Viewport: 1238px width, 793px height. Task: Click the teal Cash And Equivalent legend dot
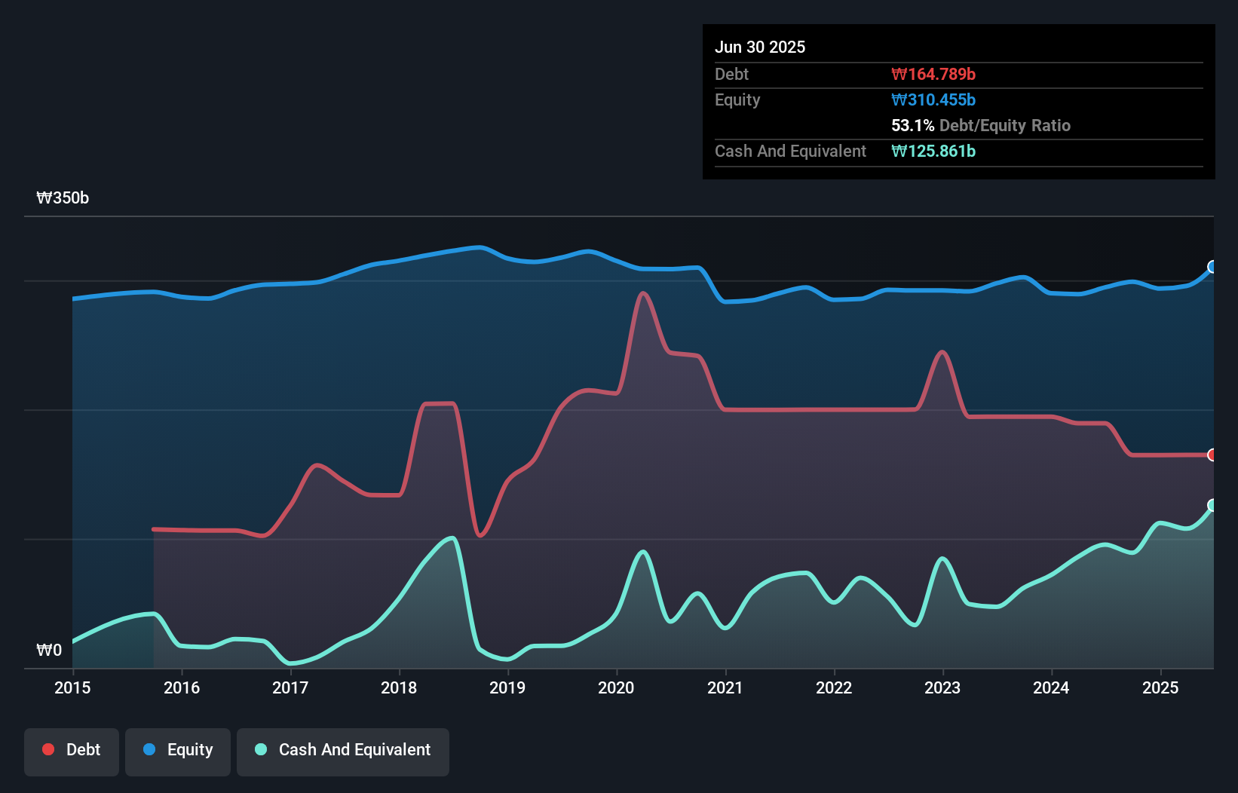tap(259, 749)
